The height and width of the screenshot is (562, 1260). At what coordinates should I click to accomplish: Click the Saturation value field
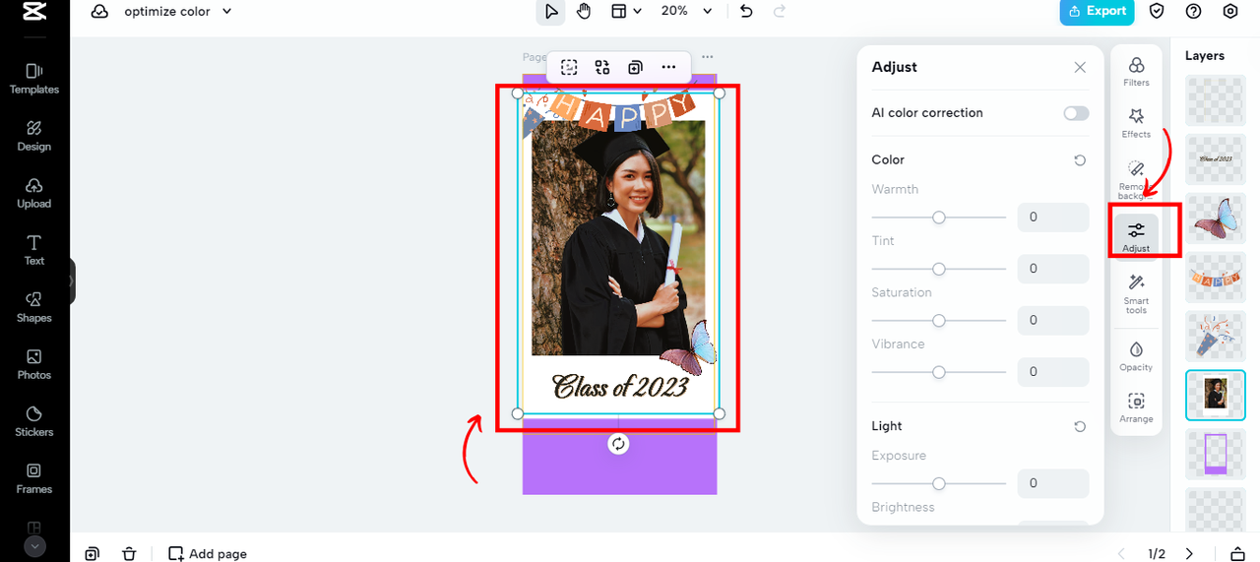coord(1053,320)
